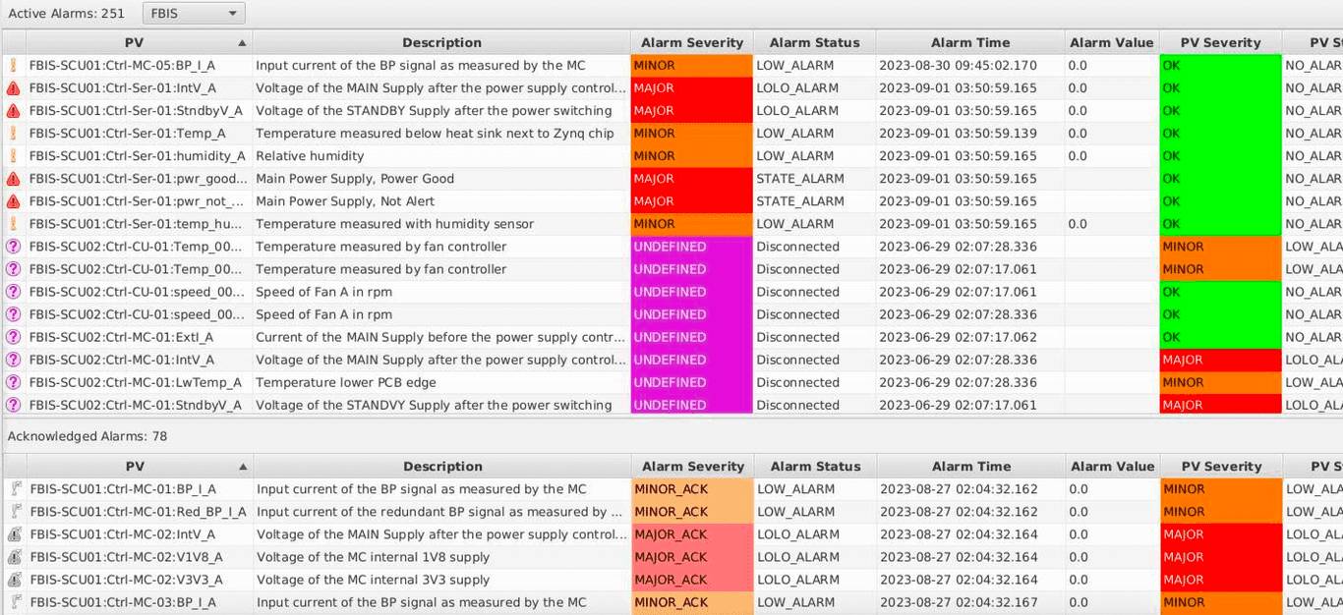1343x615 pixels.
Task: Click the acknowledged minor icon for Ctrl-MC-01:Red_BP_I_A
Action: coord(15,512)
